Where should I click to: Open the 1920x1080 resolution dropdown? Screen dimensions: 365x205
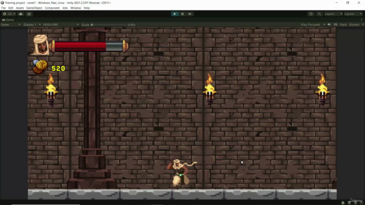(x=61, y=24)
